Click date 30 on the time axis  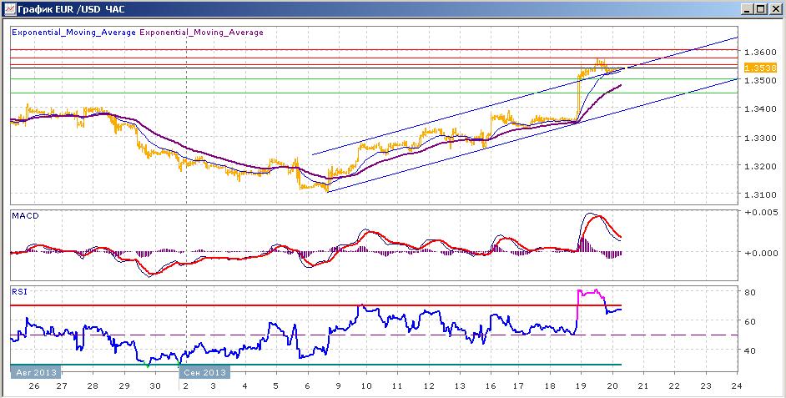[x=155, y=386]
